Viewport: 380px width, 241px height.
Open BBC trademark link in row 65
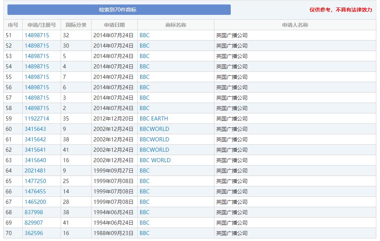(144, 181)
